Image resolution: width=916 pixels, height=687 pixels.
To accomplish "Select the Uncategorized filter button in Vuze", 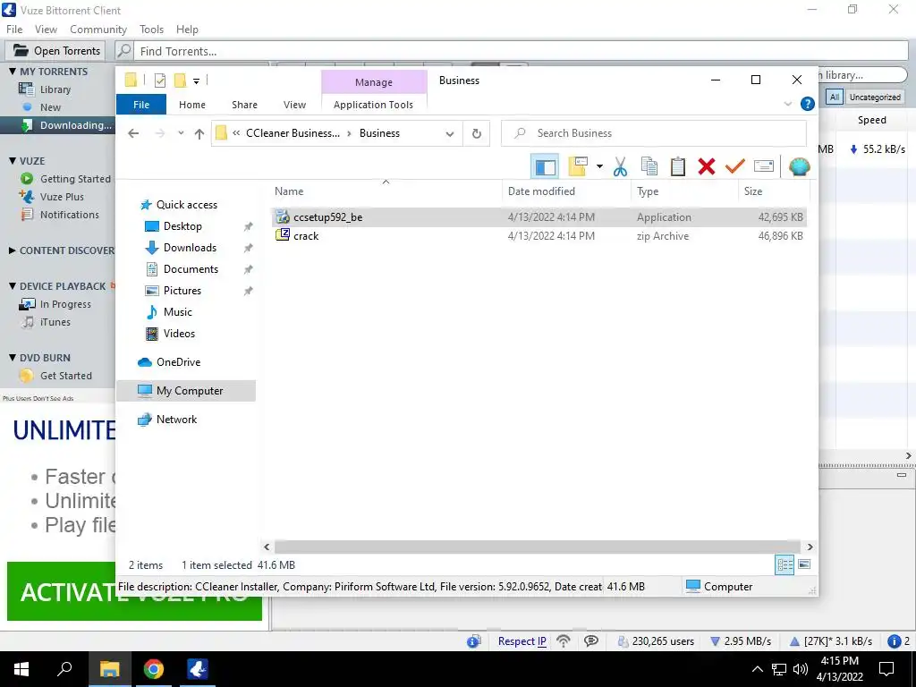I will pos(875,97).
